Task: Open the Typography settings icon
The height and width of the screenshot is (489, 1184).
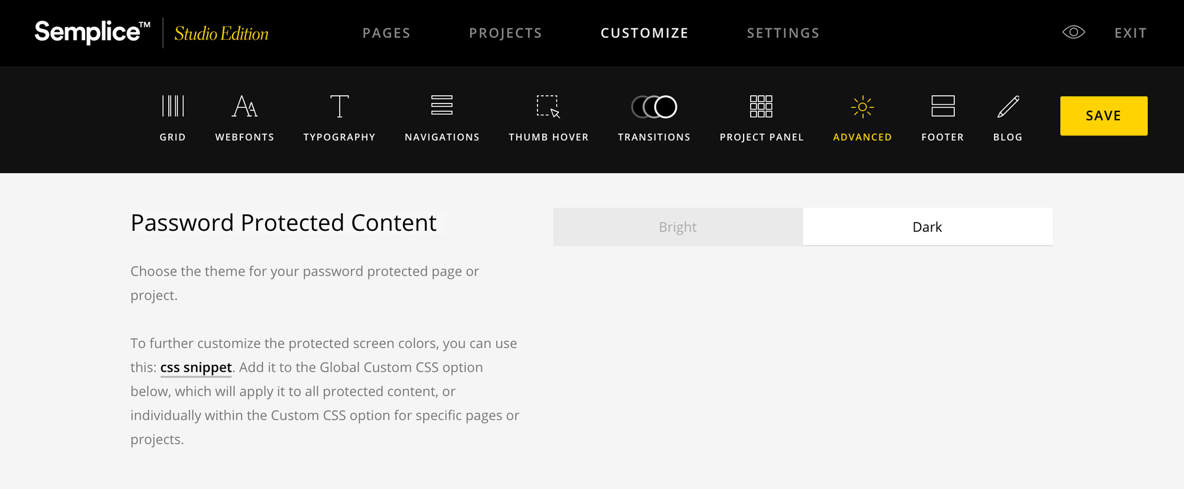Action: [x=339, y=107]
